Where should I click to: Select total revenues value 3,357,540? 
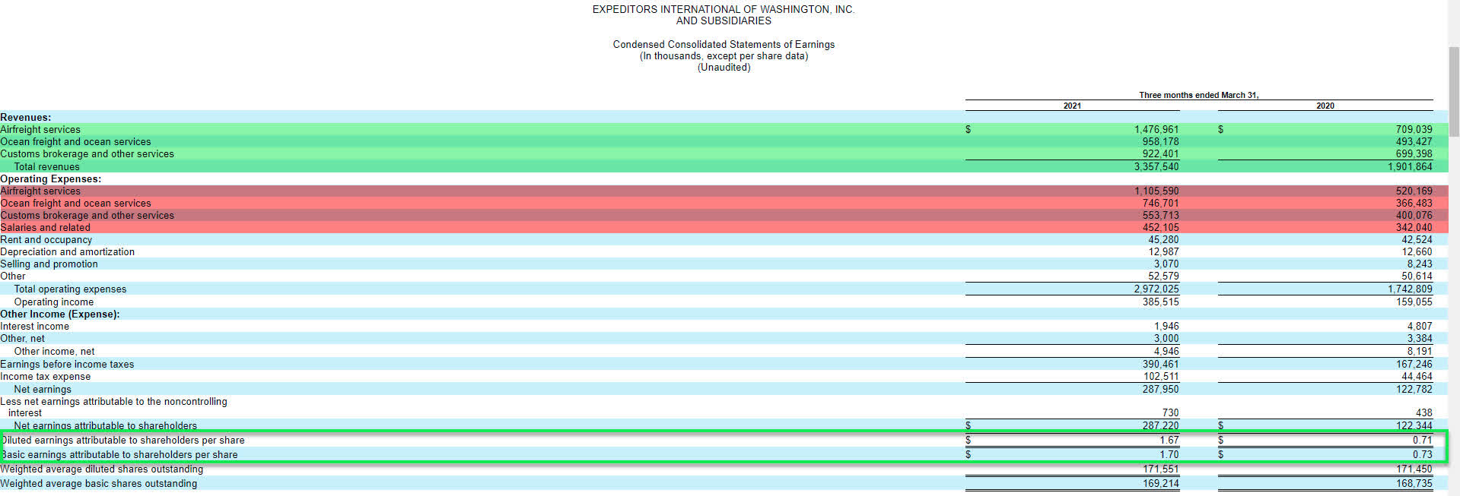coord(1156,167)
